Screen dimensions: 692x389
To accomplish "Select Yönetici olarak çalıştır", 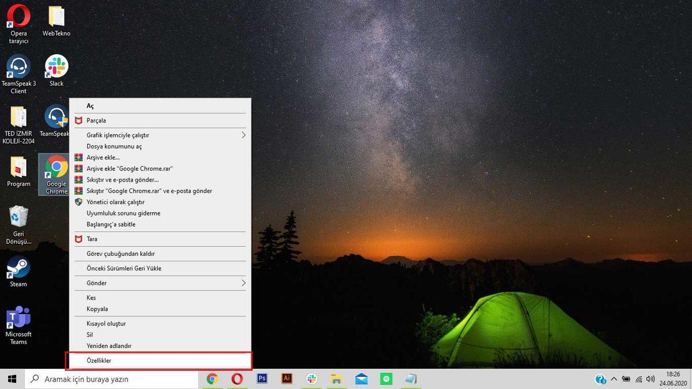I will pos(115,202).
